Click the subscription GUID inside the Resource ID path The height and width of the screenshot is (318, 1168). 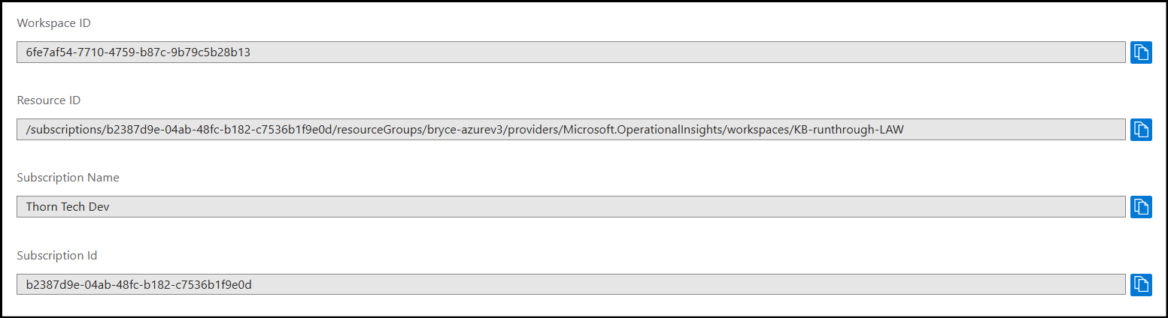coord(218,130)
